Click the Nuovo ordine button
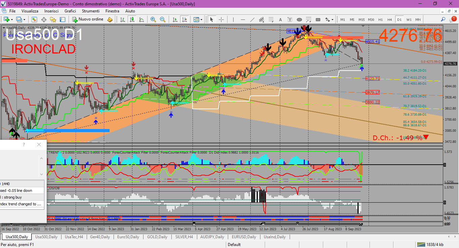Screen dimensions: 459x248 click(x=88, y=19)
